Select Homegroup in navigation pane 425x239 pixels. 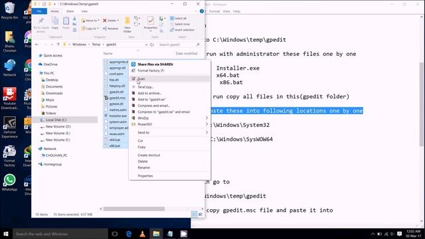point(52,164)
